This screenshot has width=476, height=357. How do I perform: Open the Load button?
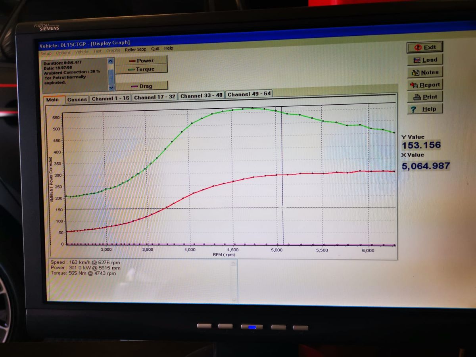click(425, 60)
